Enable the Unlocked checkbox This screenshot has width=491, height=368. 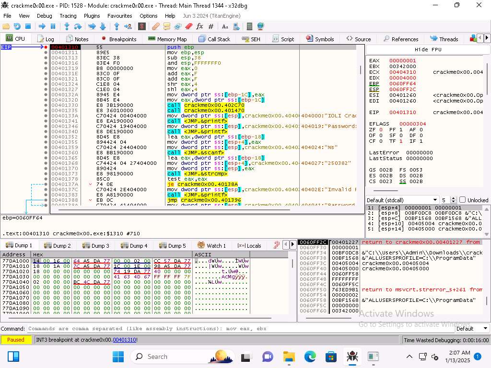(x=462, y=200)
